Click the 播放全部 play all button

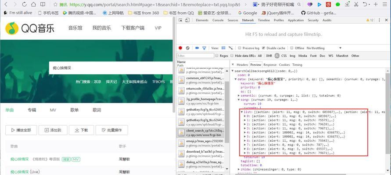pos(21,130)
